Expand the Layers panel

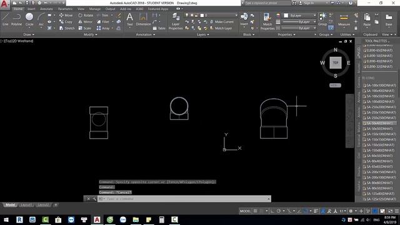[202, 34]
